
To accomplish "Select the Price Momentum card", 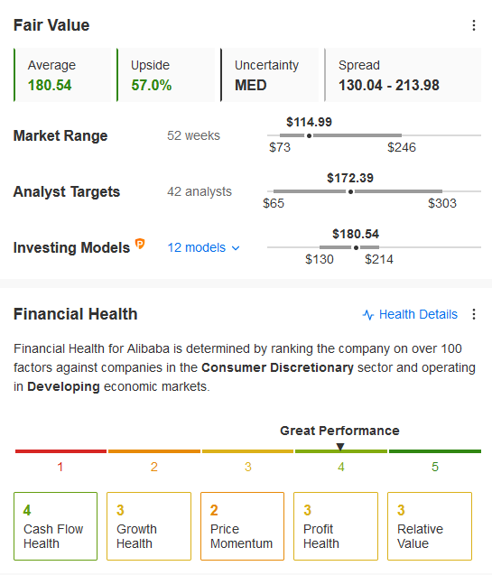I will [x=242, y=526].
